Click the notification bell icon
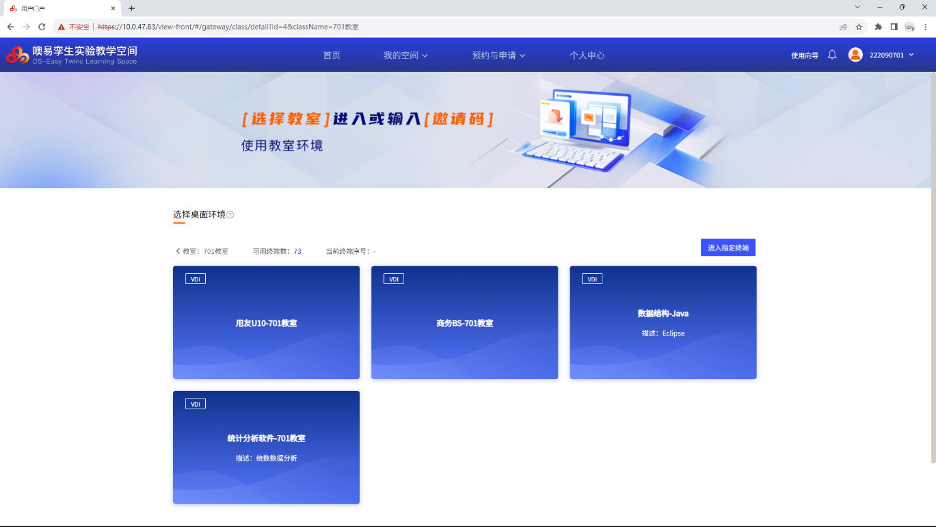 pos(832,55)
